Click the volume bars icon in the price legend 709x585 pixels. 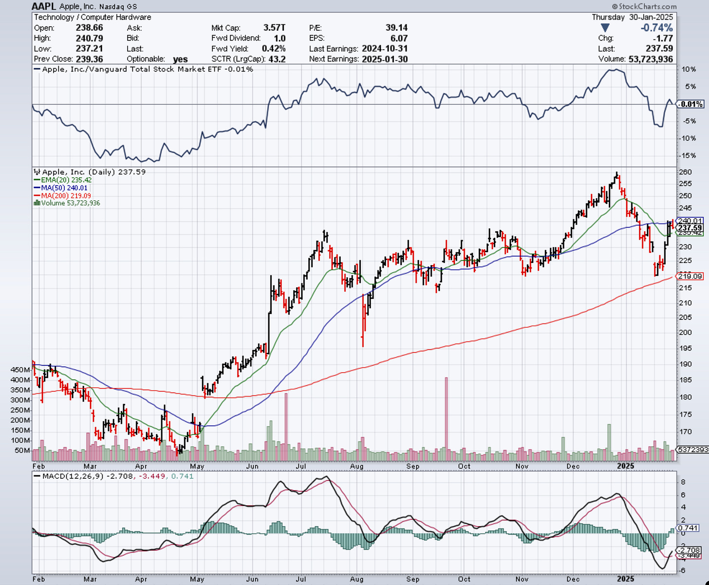37,203
